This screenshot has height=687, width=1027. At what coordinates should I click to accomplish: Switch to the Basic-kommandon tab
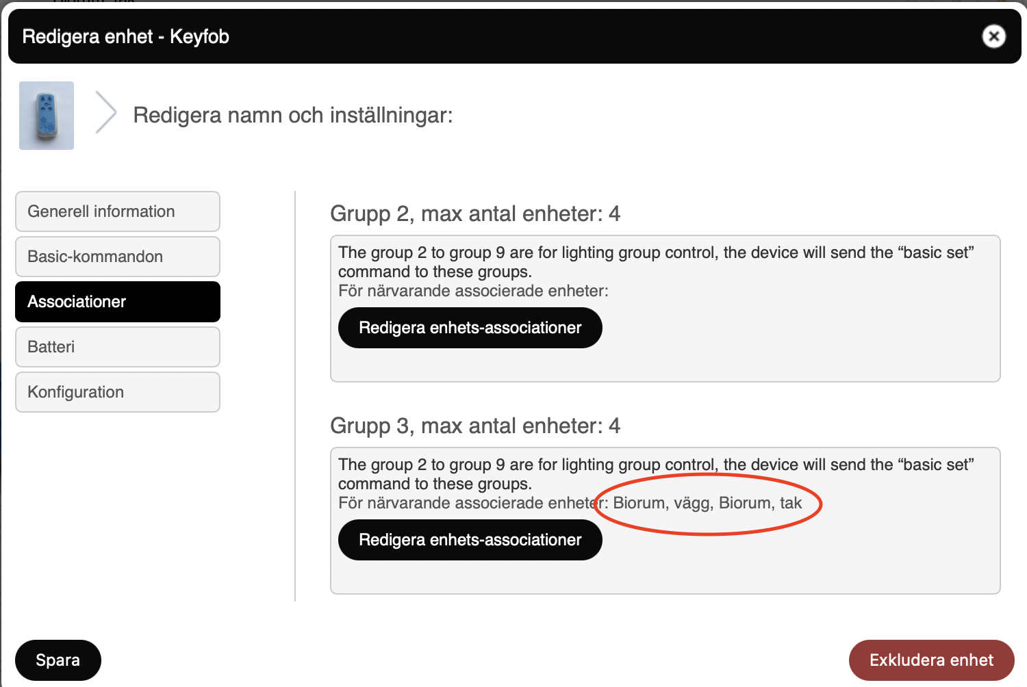[x=118, y=257]
